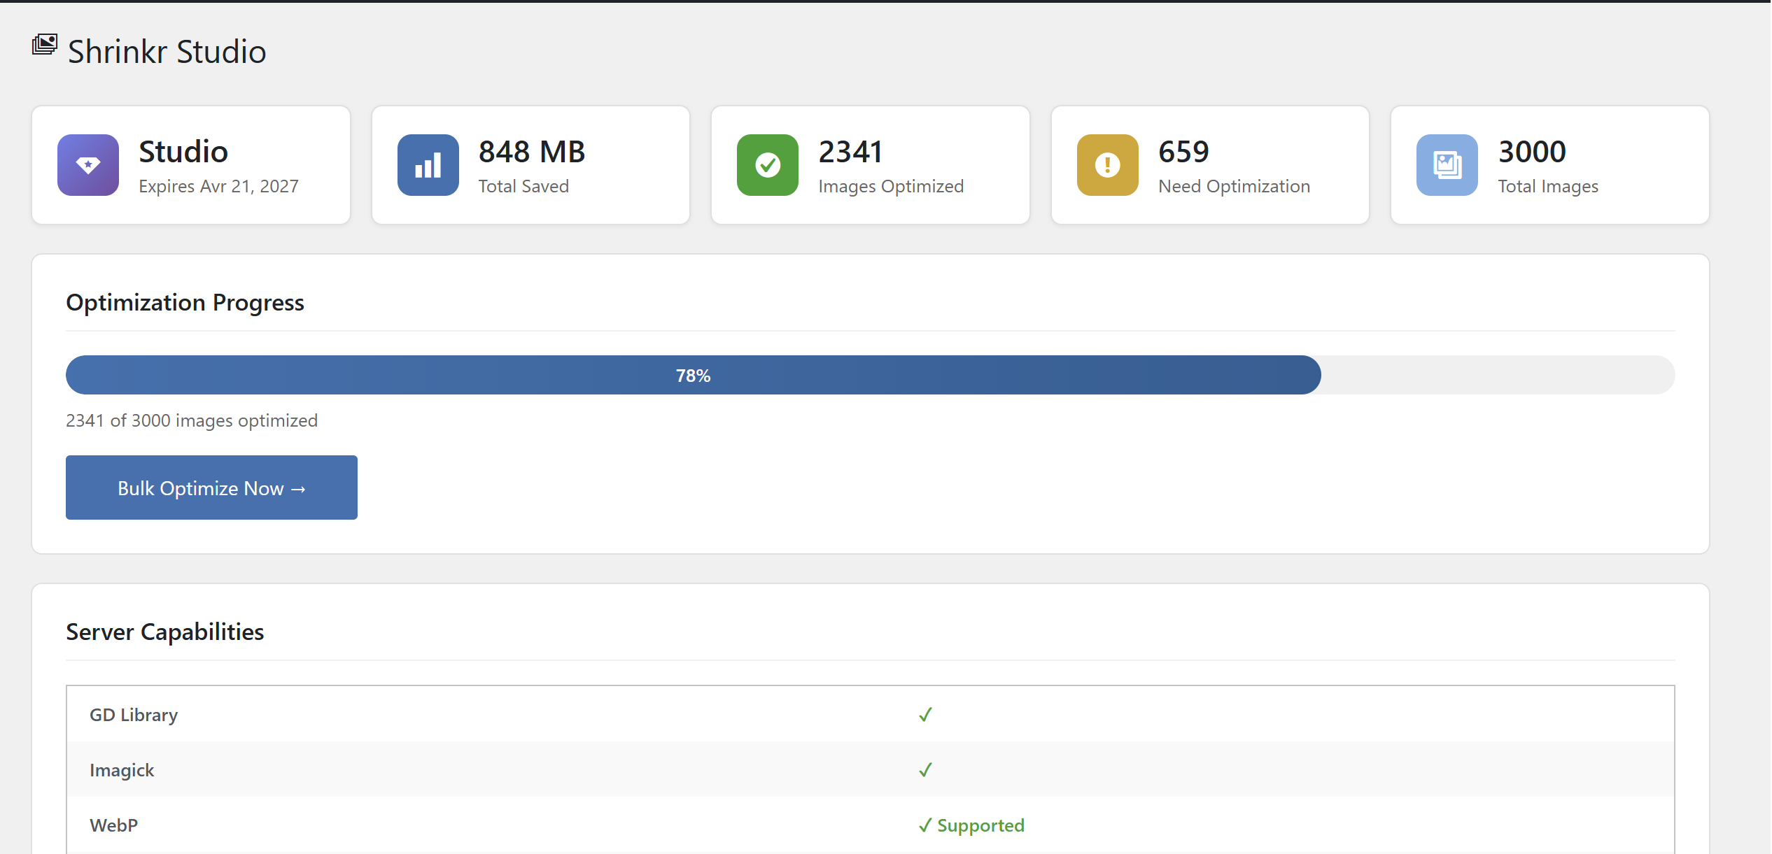Click the 78% optimization progress bar
1772x854 pixels.
[x=871, y=375]
